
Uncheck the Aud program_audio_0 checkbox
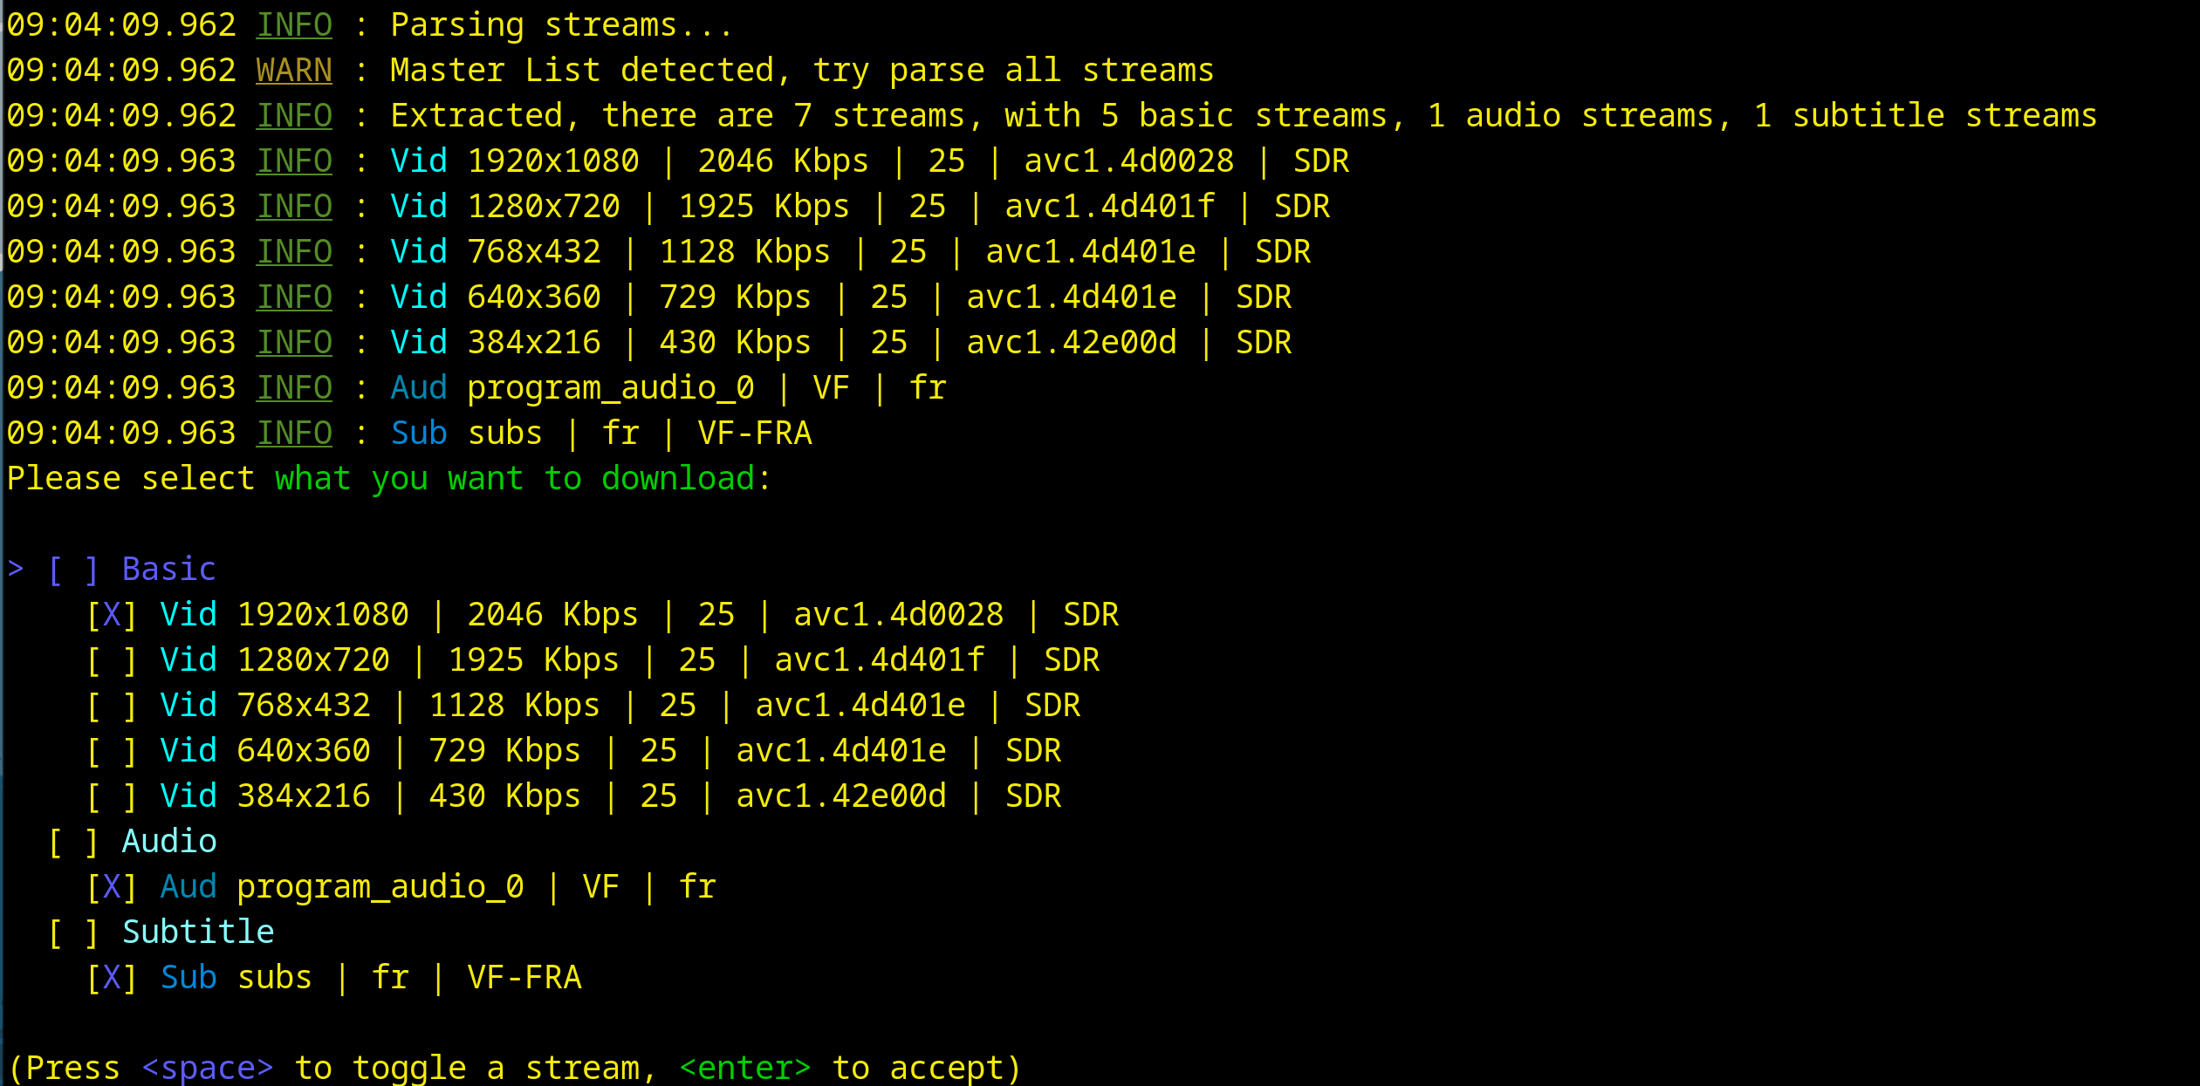(112, 887)
